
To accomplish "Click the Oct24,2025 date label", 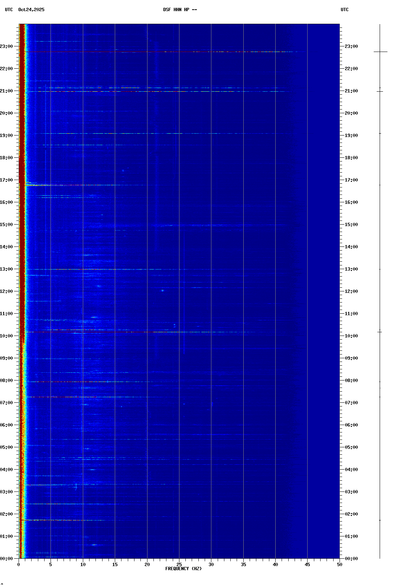I will point(31,10).
